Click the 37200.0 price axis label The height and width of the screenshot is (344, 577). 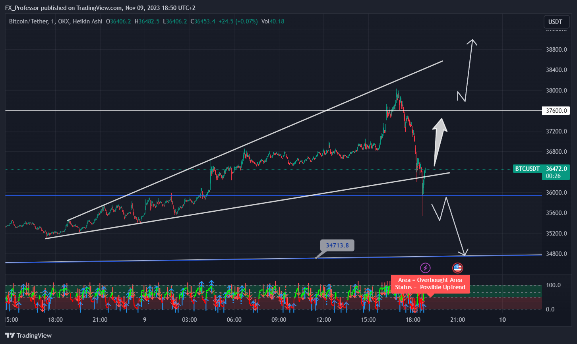tap(556, 131)
